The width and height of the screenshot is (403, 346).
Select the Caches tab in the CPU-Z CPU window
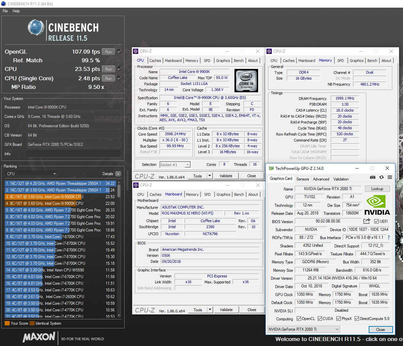tap(155, 61)
